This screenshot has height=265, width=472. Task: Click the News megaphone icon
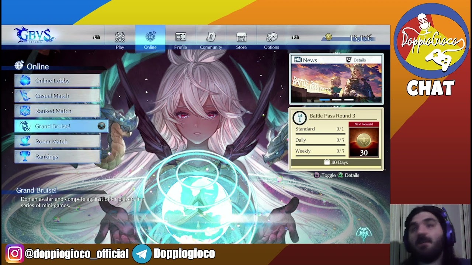(x=298, y=60)
